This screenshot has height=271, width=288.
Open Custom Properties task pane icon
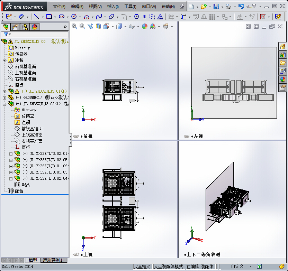pos(282,88)
